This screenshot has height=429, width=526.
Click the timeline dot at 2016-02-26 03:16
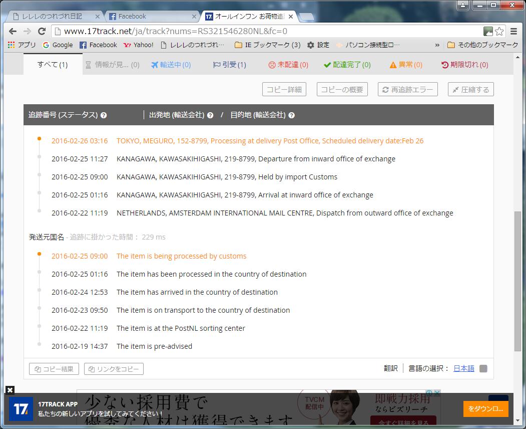click(39, 138)
